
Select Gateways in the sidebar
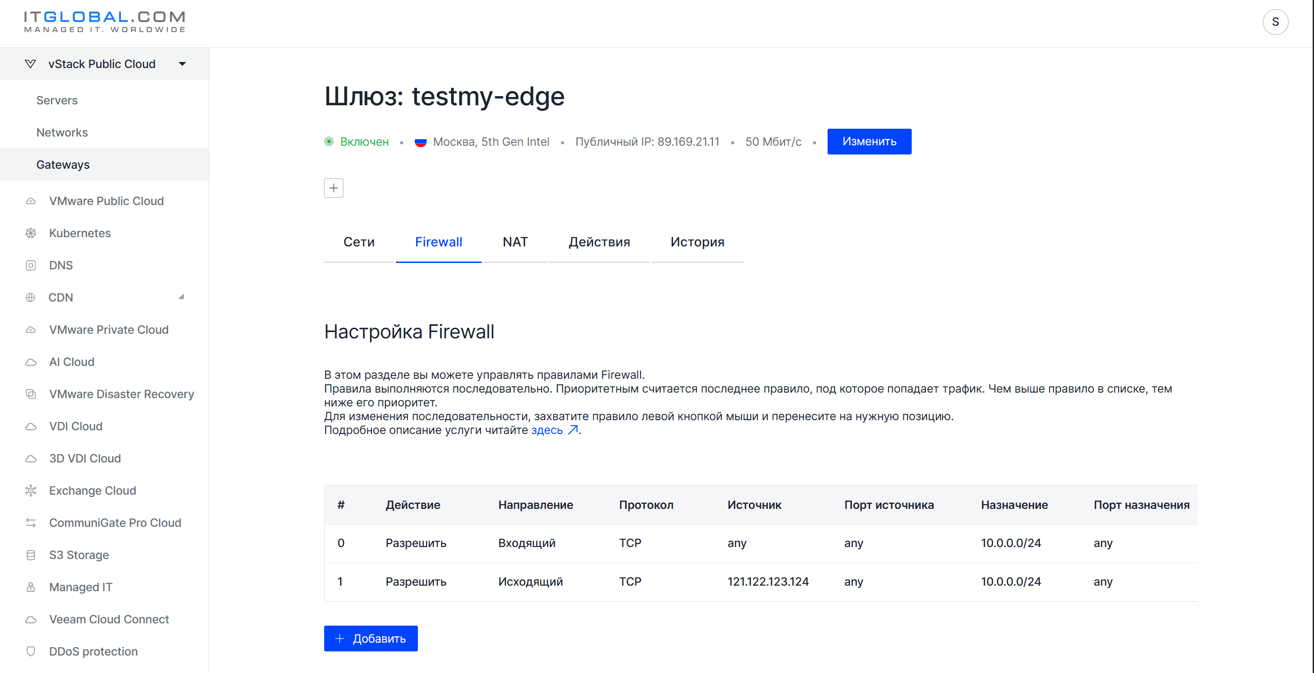pos(104,165)
